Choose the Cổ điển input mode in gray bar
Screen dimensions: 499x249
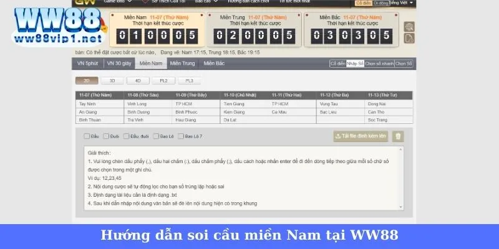click(x=337, y=63)
